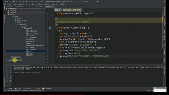Click the Copy toolbar icon
Viewport: 169px width, 95px height.
[x=23, y=1]
